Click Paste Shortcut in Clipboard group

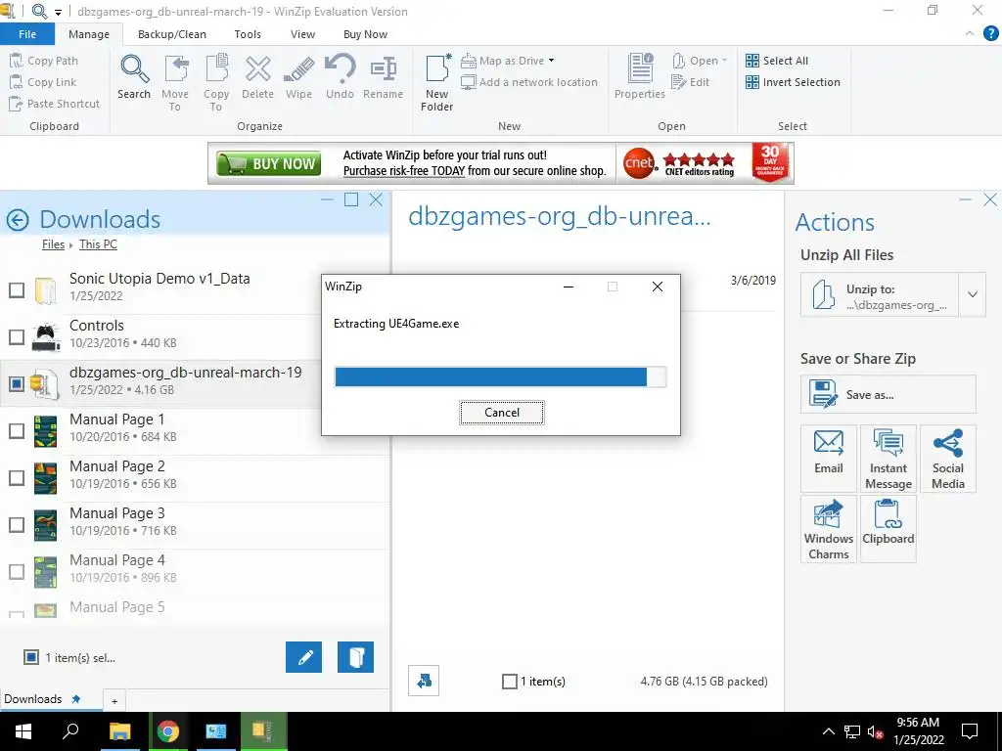[55, 104]
